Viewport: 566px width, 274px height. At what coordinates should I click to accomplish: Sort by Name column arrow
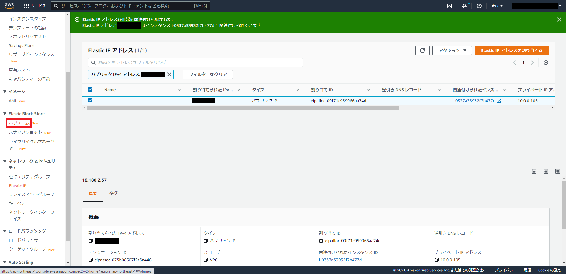pyautogui.click(x=179, y=90)
